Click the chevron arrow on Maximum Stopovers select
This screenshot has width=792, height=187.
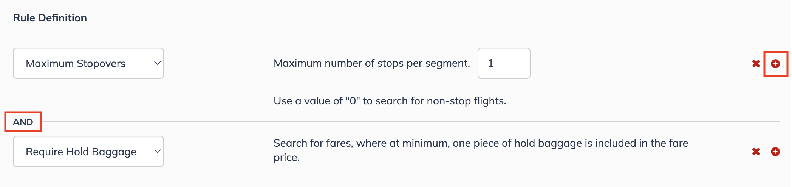[x=158, y=63]
